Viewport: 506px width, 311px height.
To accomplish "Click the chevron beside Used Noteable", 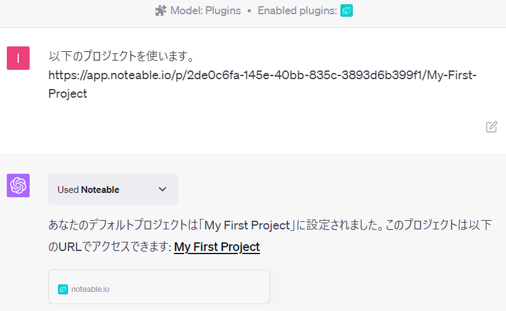I will (x=162, y=189).
